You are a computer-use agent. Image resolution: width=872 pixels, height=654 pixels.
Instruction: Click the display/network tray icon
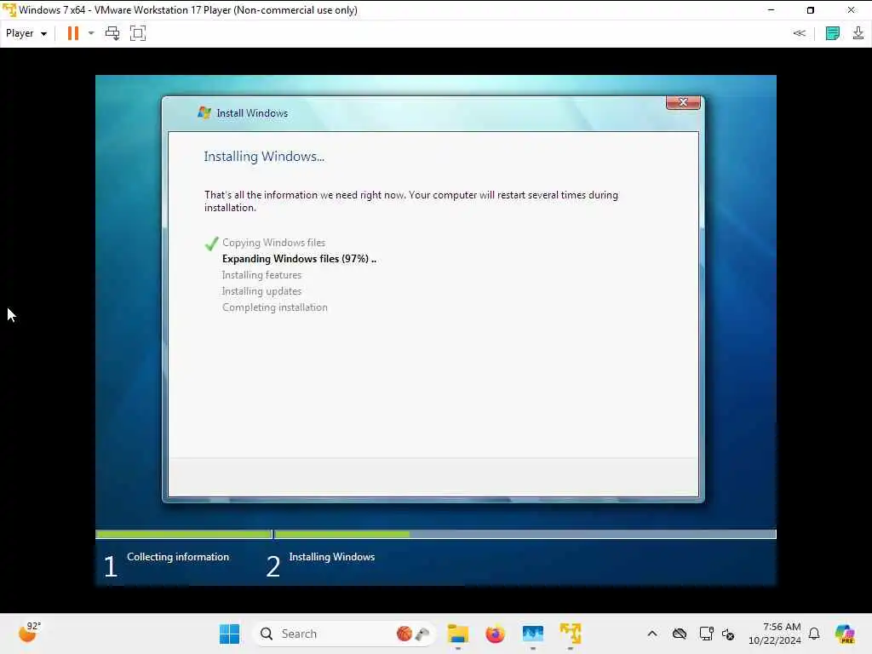pyautogui.click(x=706, y=634)
